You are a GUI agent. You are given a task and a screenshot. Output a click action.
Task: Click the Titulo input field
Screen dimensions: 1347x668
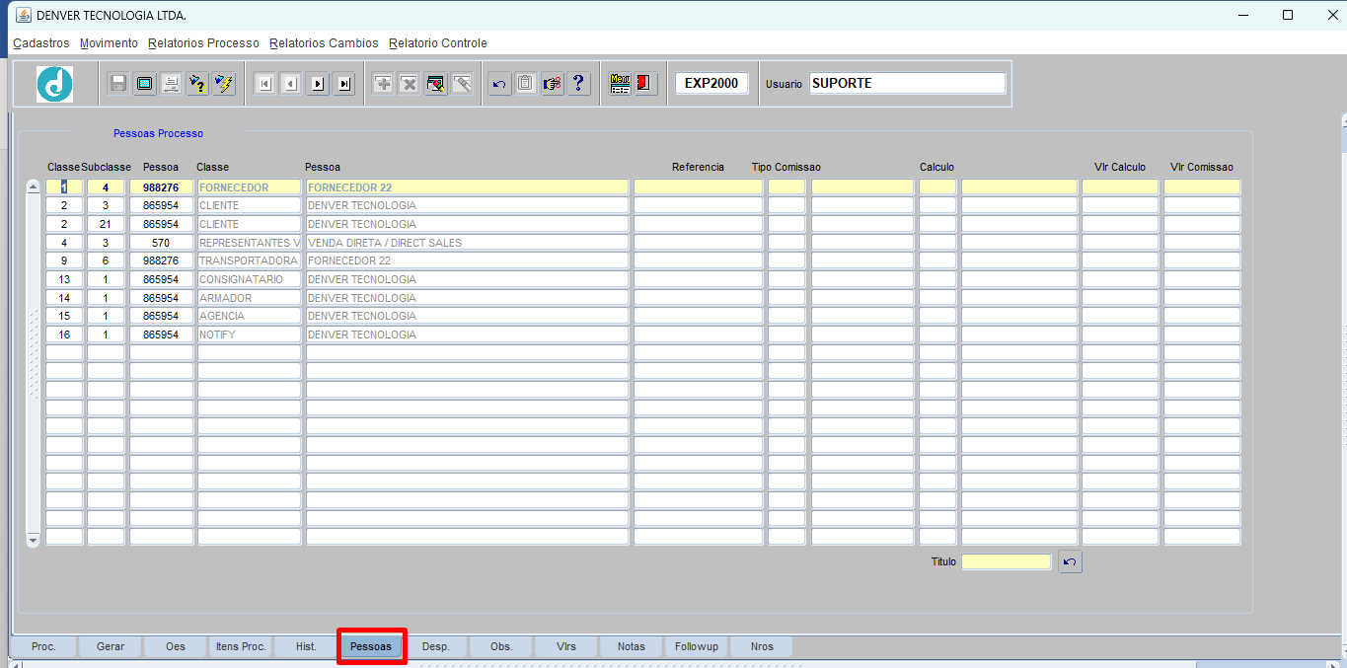tap(1007, 562)
